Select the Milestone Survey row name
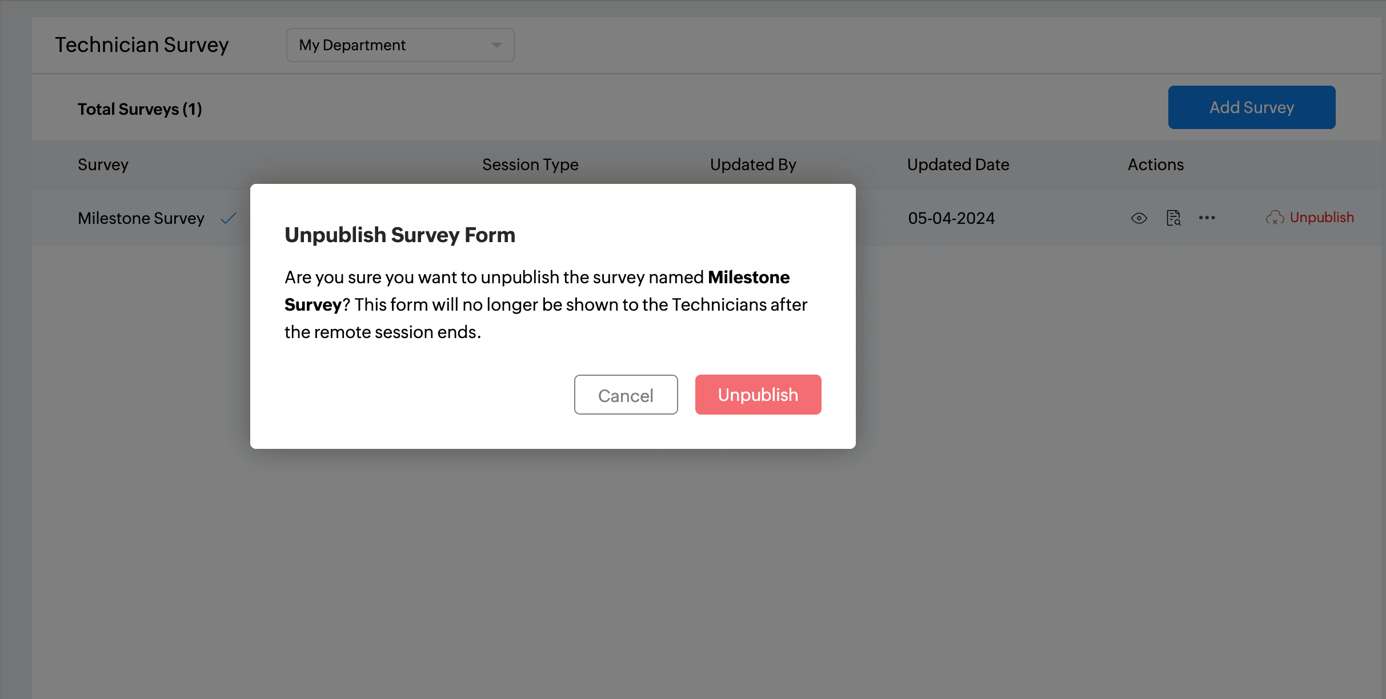Image resolution: width=1386 pixels, height=699 pixels. [x=141, y=218]
